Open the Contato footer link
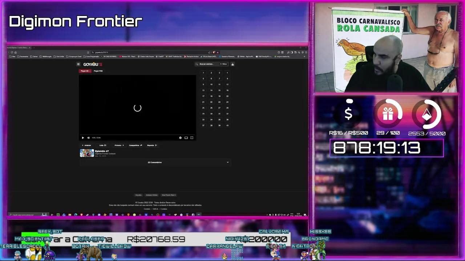The image size is (465, 261). click(x=147, y=209)
